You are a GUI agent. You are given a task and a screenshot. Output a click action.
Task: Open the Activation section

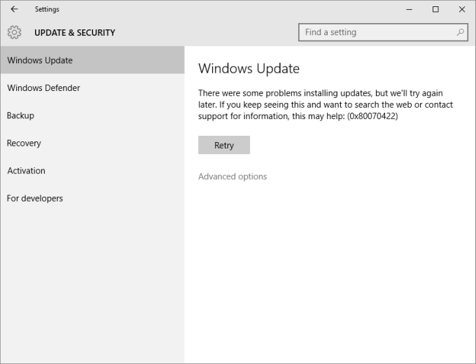[92, 171]
